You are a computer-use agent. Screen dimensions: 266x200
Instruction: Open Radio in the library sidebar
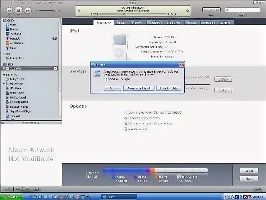(11, 48)
